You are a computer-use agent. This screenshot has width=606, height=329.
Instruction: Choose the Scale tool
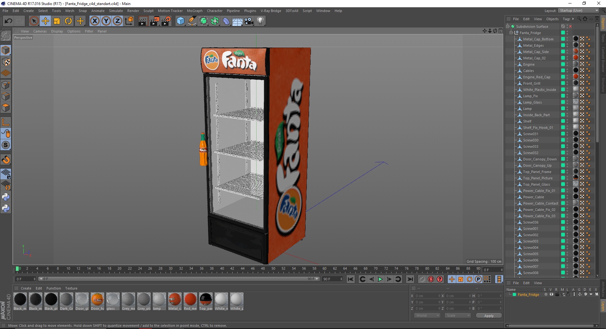point(57,21)
